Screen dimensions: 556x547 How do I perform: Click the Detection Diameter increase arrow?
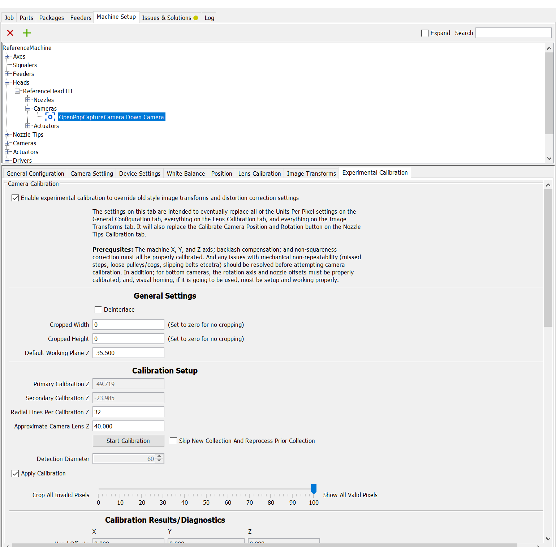coord(160,456)
